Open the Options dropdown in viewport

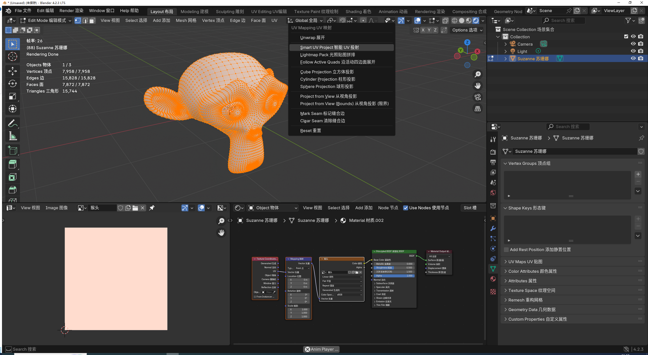467,30
